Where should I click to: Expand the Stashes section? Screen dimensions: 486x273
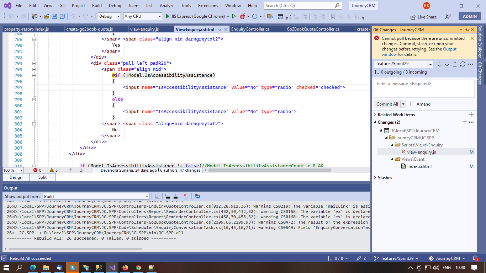point(375,178)
